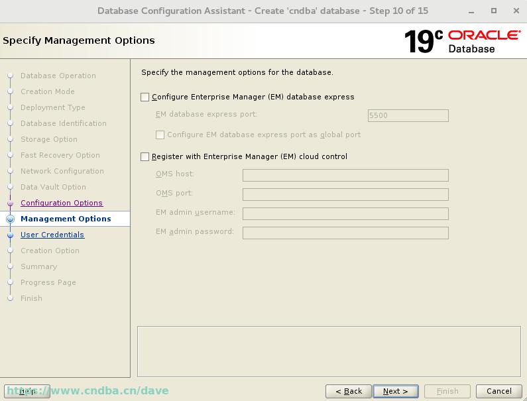Click Summary step label
Image resolution: width=527 pixels, height=401 pixels.
(x=38, y=266)
